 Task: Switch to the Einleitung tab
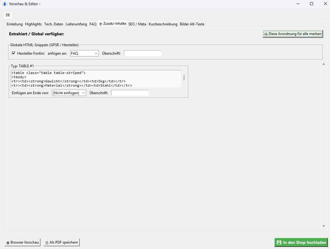(14, 24)
